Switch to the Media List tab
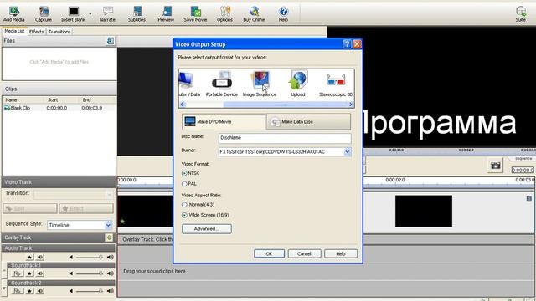 [14, 31]
